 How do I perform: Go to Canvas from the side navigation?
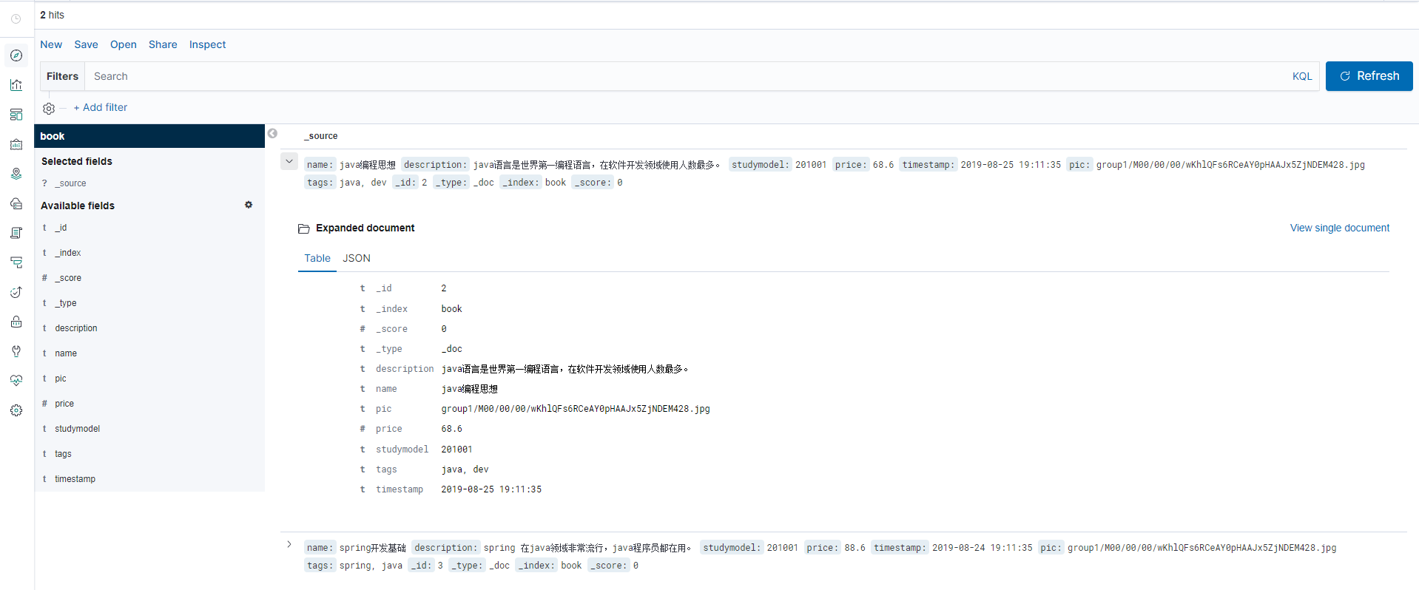tap(16, 144)
